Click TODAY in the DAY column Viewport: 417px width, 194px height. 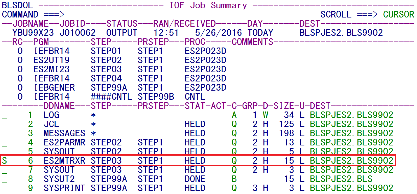pos(260,33)
